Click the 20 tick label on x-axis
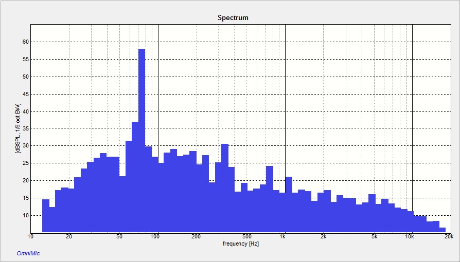 coord(68,237)
